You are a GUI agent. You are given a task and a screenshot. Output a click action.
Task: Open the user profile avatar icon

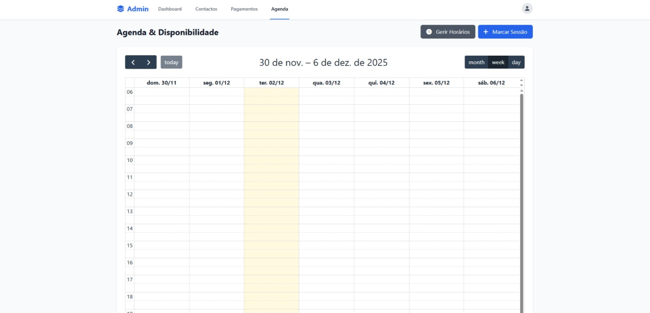(527, 8)
